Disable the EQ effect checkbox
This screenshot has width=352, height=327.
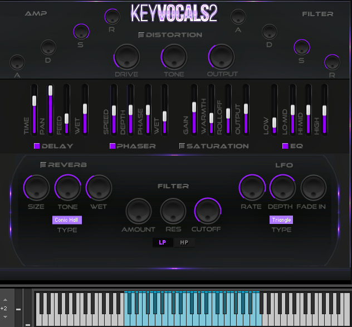pyautogui.click(x=285, y=146)
